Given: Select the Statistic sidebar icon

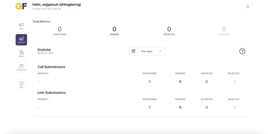Looking at the screenshot, I should point(21,40).
